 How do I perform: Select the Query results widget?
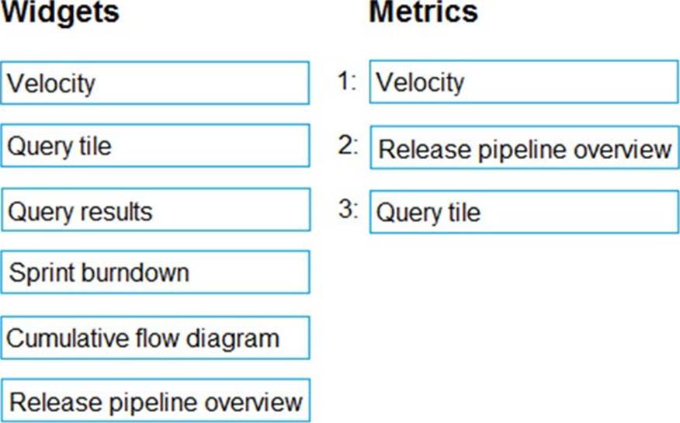[155, 210]
